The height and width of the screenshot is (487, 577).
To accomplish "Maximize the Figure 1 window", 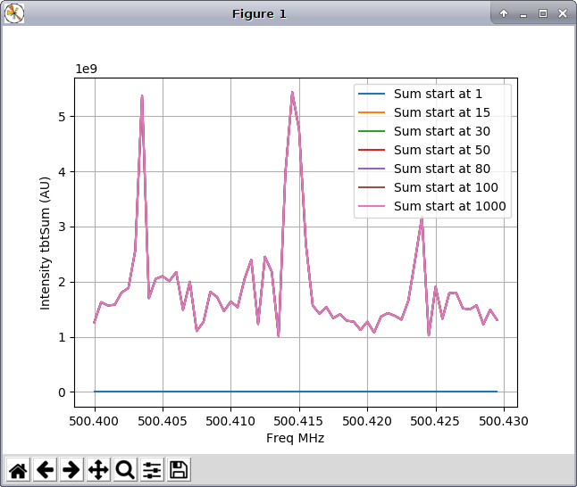I will pyautogui.click(x=542, y=13).
